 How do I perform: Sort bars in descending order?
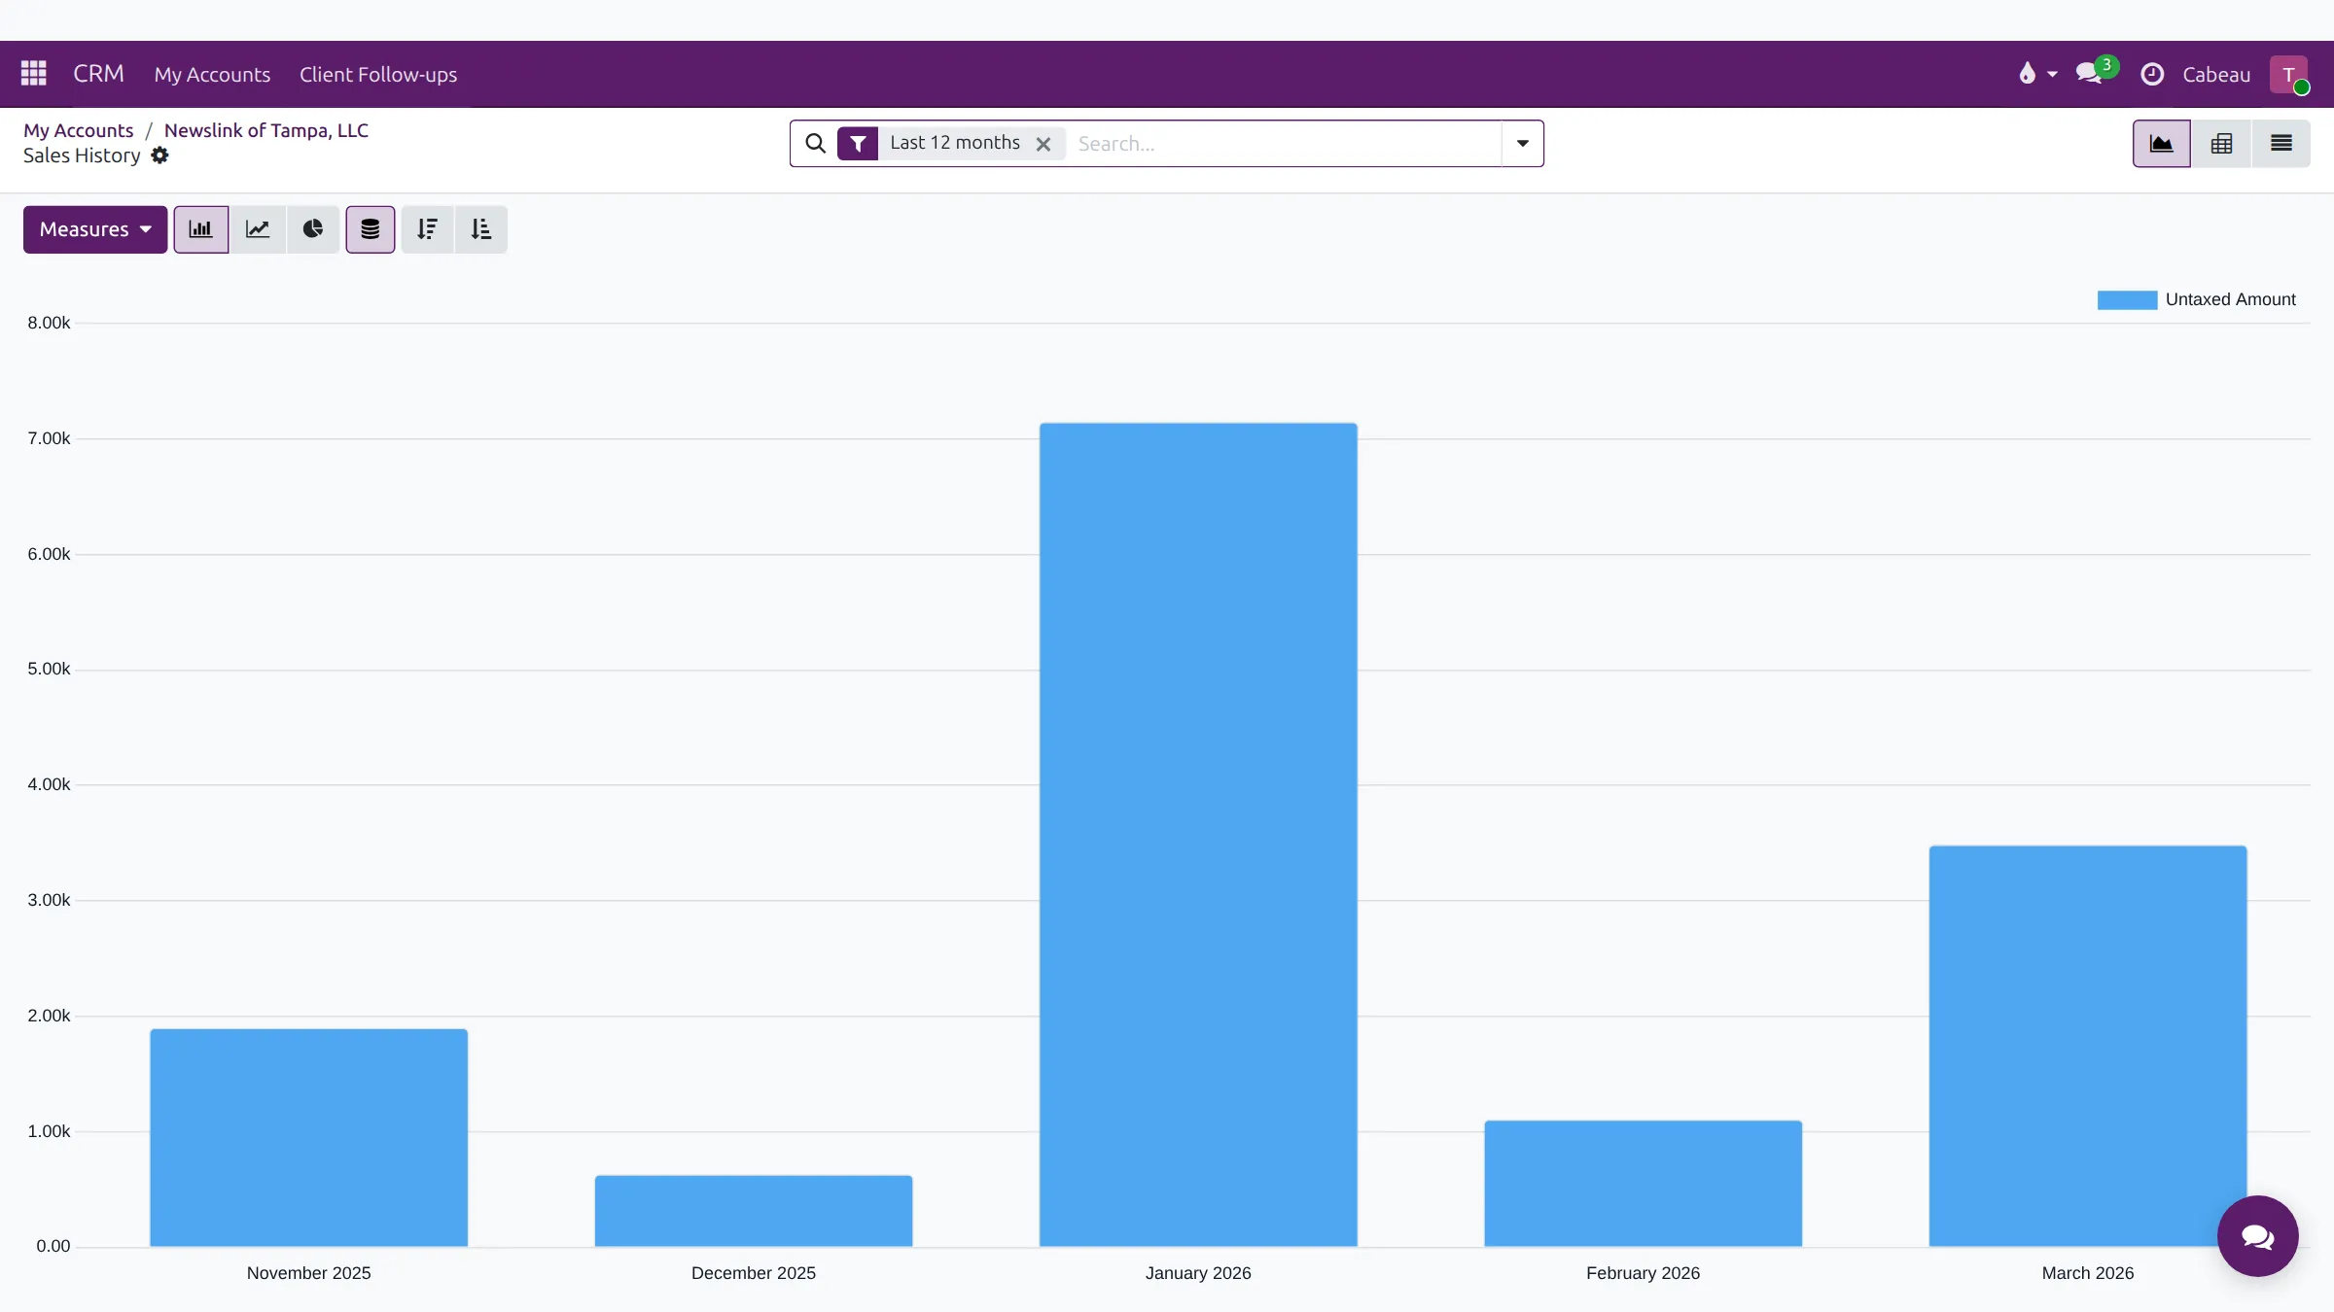tap(428, 229)
